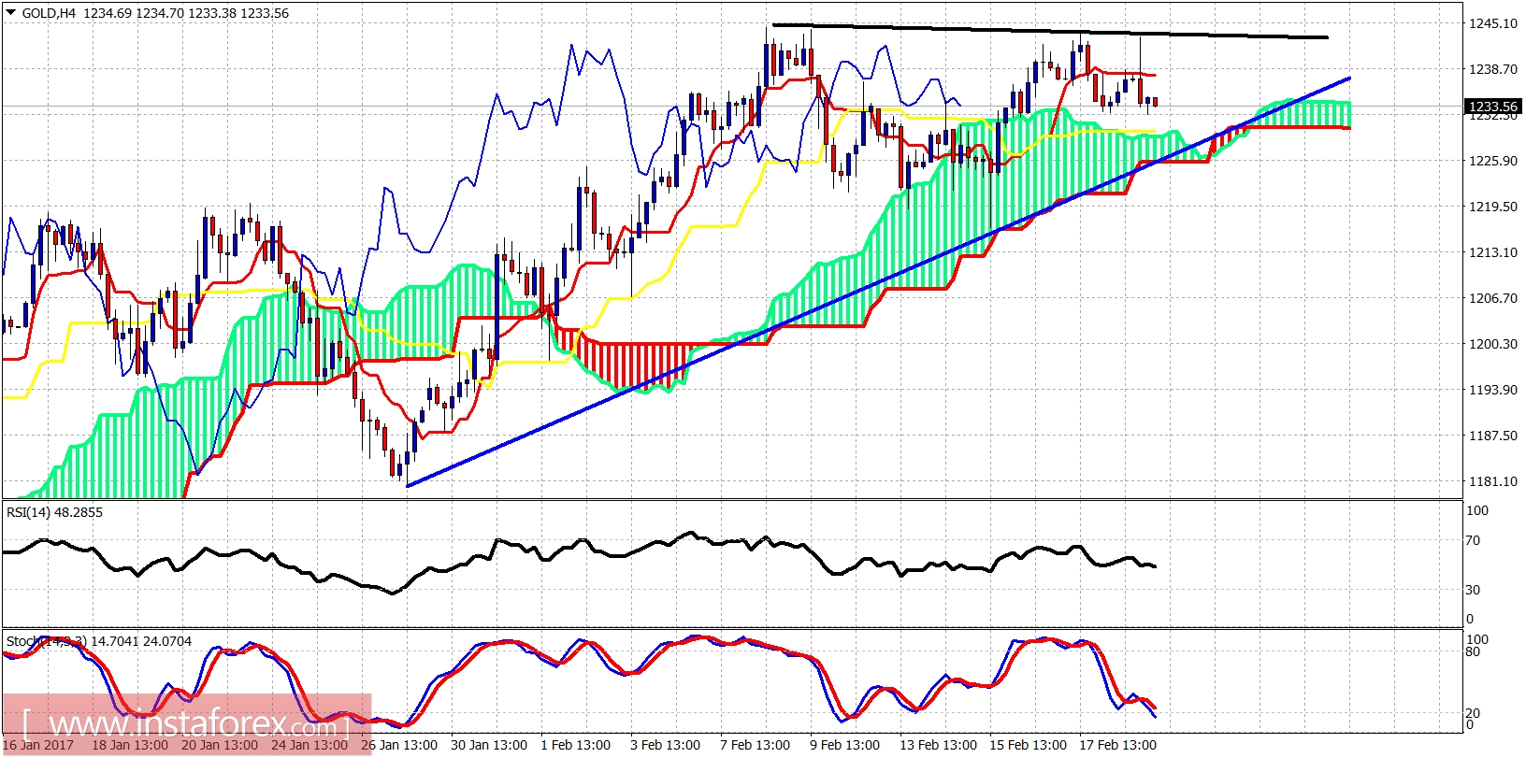
Task: Select the black horizontal resistance trendline
Action: pos(1049,31)
